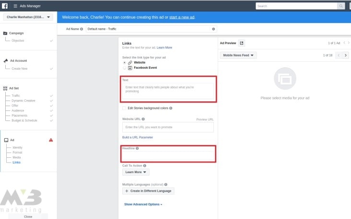
Task: Select the Website link type radio button
Action: point(125,63)
